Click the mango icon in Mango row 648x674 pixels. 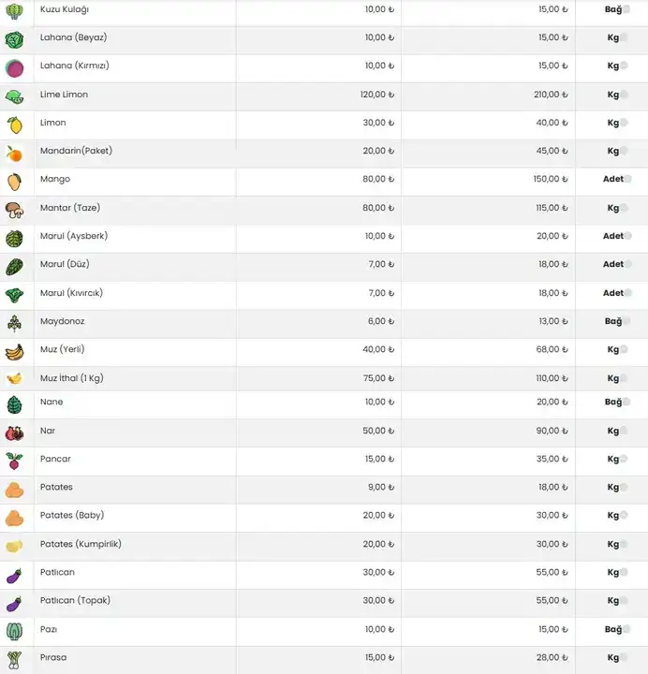coord(14,182)
